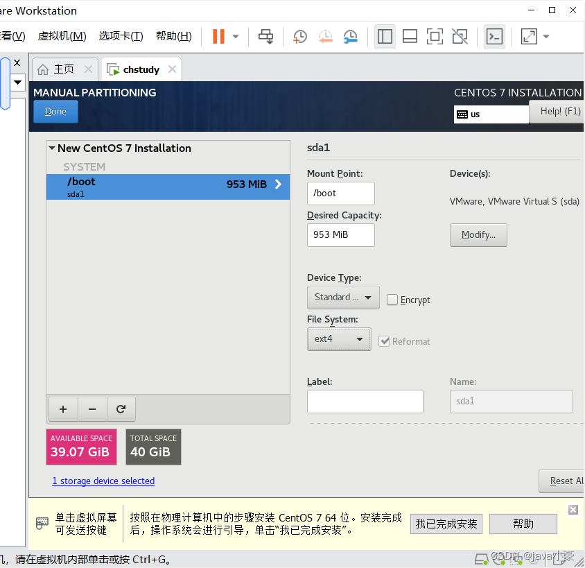Open the Device Type dropdown
The image size is (585, 568).
[343, 298]
